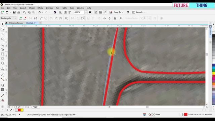Click the Break curve icon
Image resolution: width=215 pixels, height=121 pixels.
click(35, 18)
